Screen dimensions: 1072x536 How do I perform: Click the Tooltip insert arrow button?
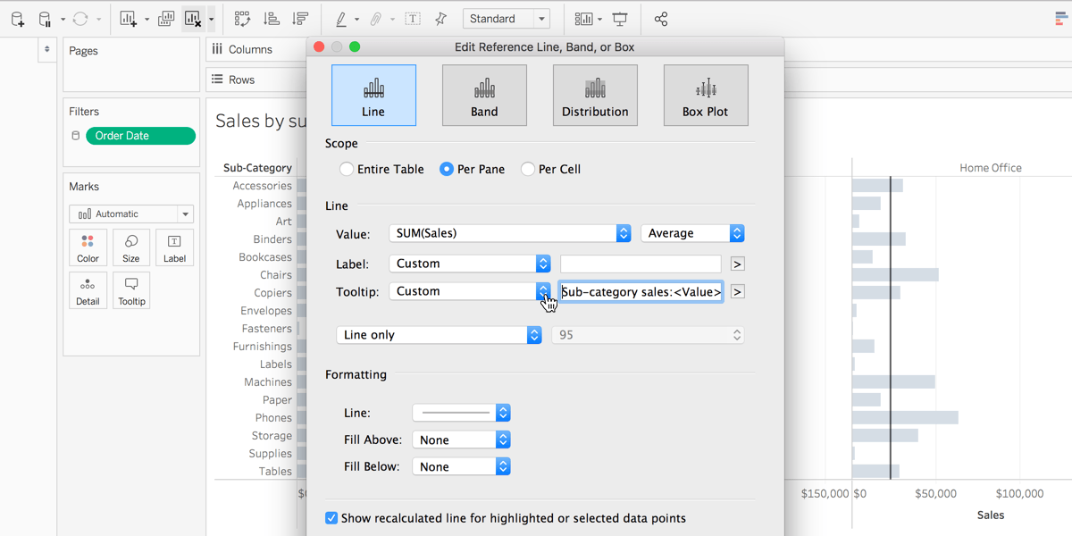tap(737, 291)
